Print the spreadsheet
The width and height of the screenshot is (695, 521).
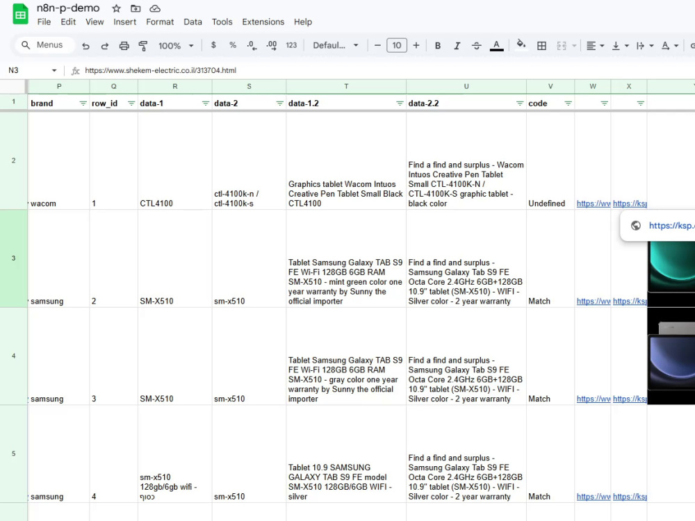point(124,46)
